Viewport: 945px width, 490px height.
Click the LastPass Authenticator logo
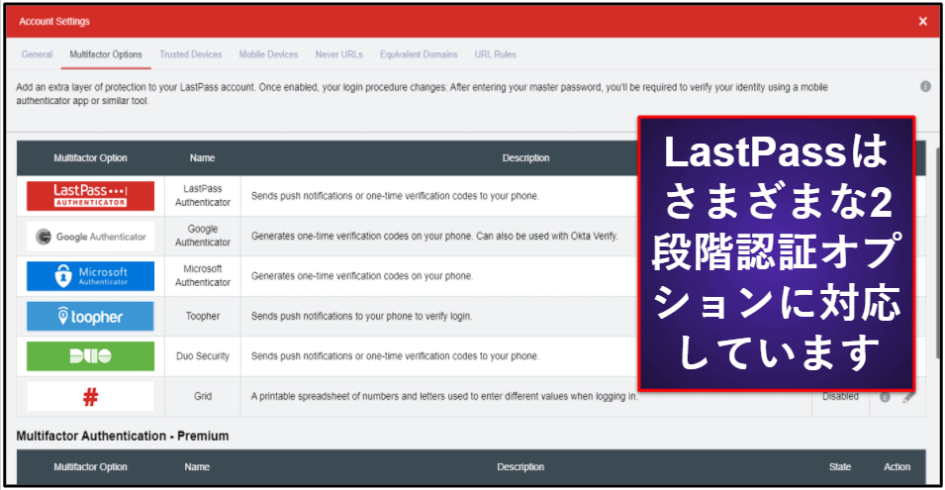tap(90, 196)
